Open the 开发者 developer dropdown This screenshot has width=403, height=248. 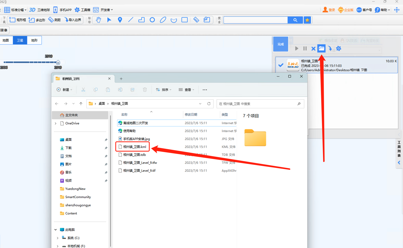point(103,10)
